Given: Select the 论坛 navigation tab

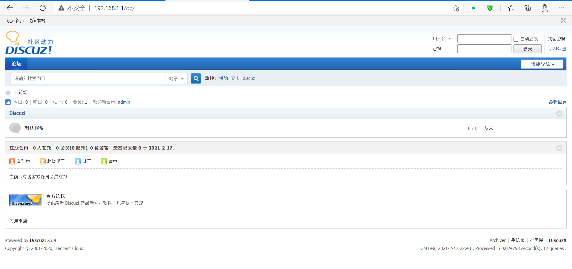Looking at the screenshot, I should [16, 64].
